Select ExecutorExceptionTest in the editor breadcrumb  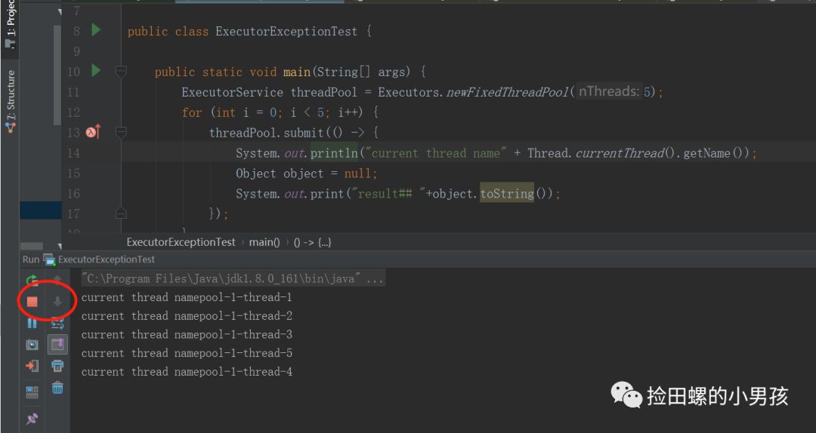pyautogui.click(x=181, y=242)
